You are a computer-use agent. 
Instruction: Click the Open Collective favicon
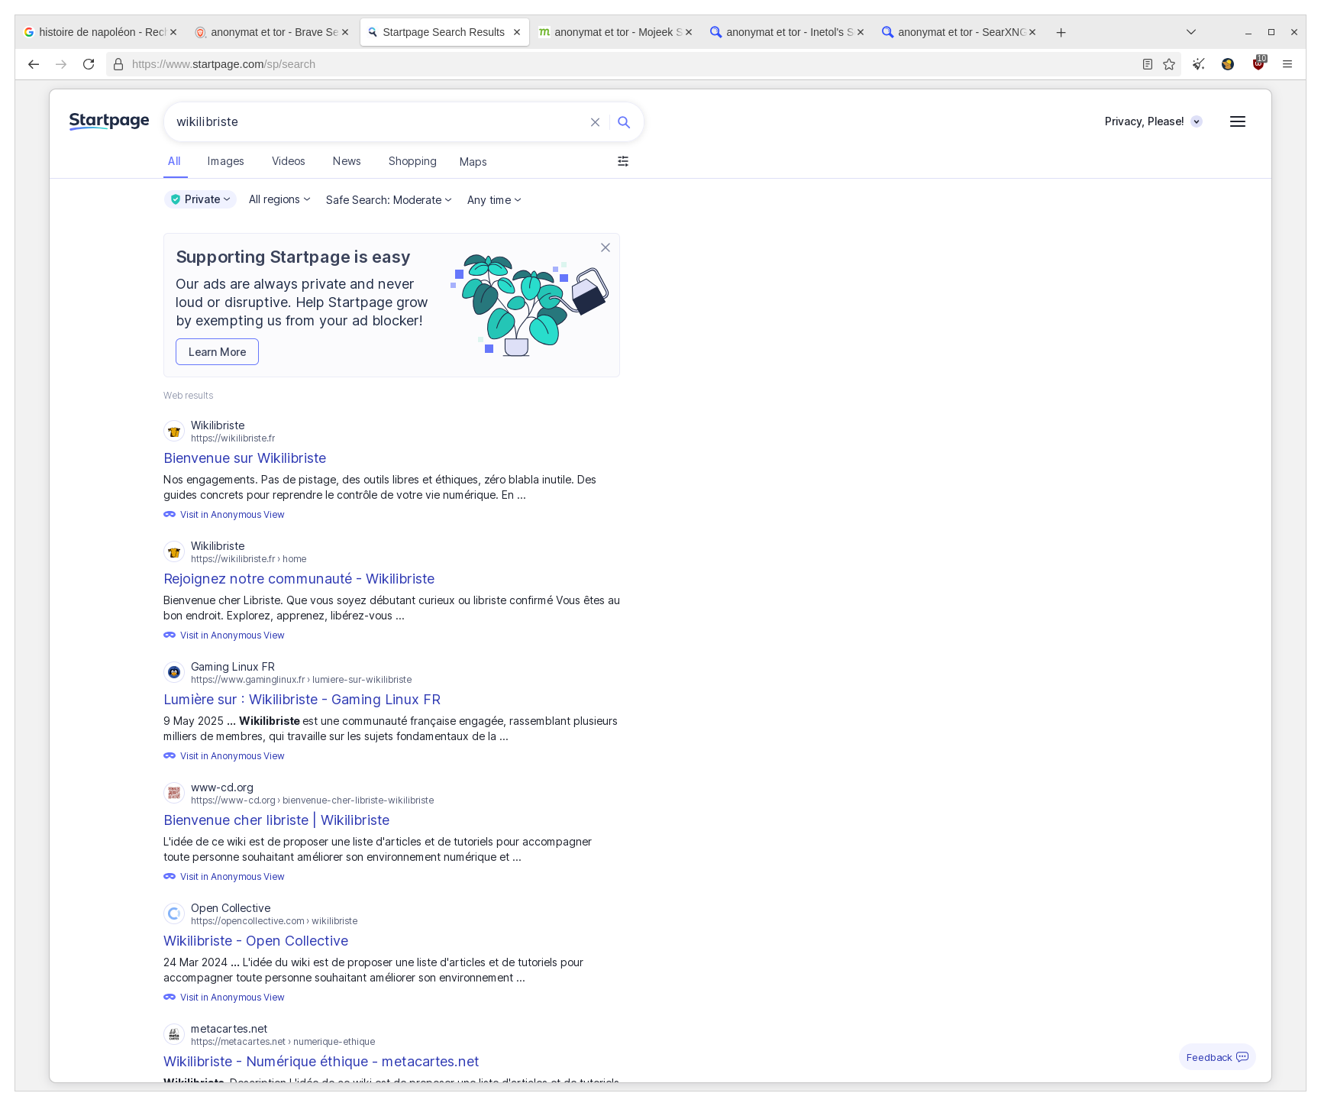click(173, 914)
